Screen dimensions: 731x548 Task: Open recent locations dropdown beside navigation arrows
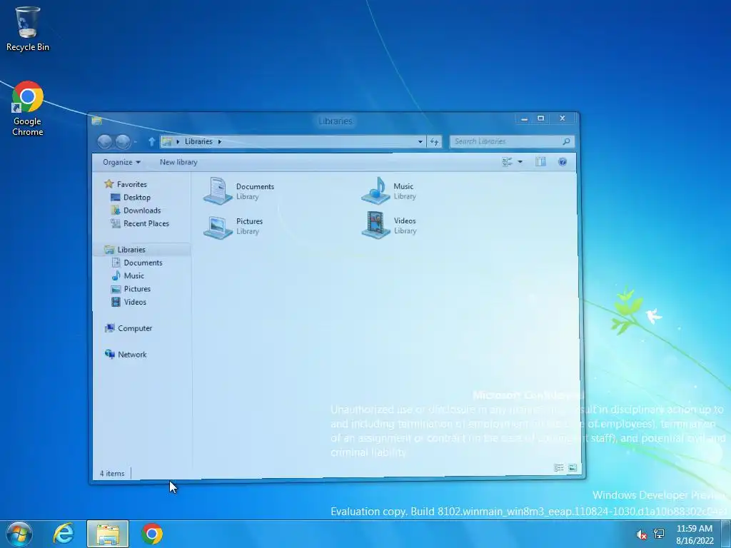tap(136, 141)
